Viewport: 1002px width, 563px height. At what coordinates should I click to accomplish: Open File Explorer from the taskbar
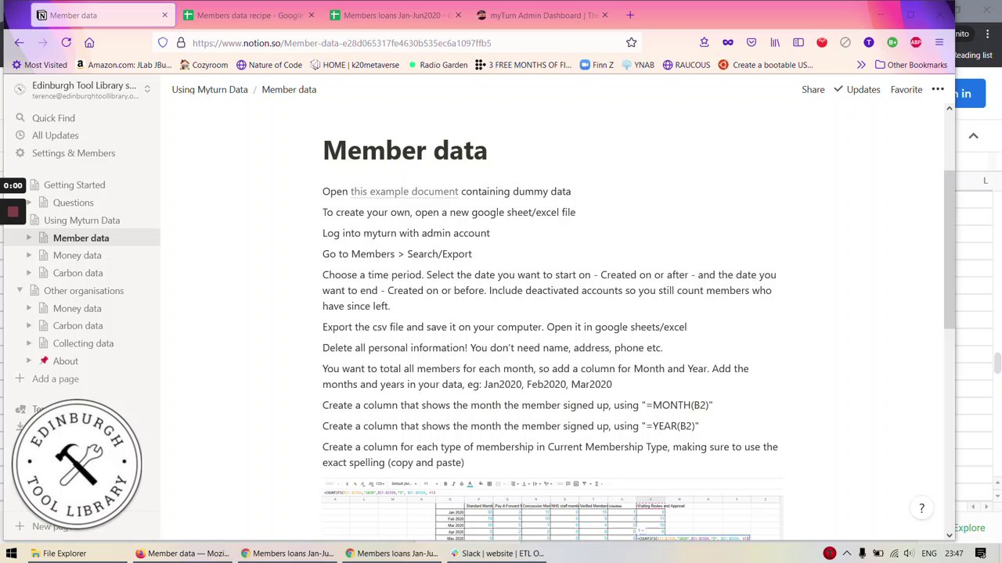[59, 554]
